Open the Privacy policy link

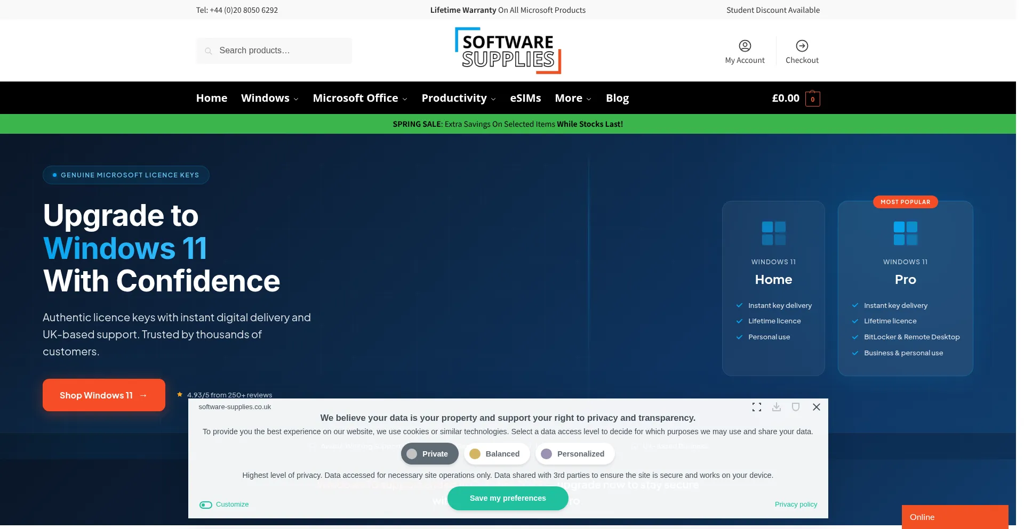[x=796, y=504]
